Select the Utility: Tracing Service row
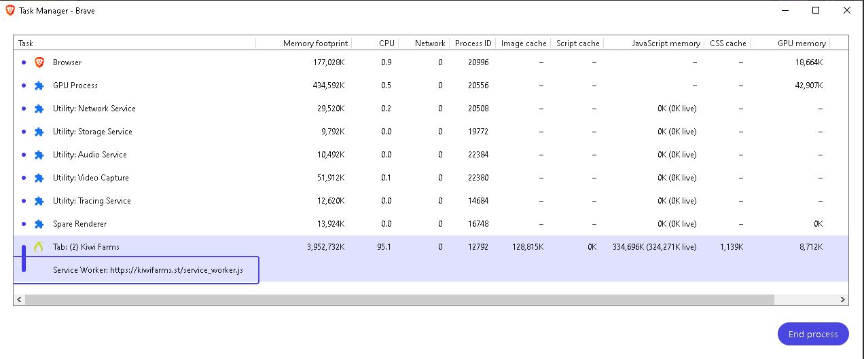 click(x=92, y=201)
